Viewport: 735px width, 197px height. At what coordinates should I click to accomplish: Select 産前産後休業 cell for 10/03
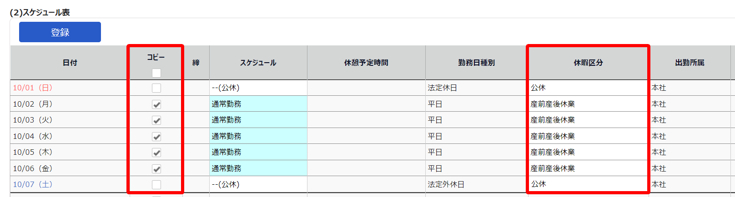coord(553,120)
